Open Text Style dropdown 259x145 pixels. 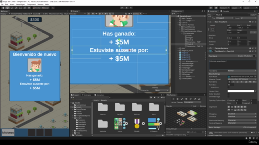point(242,71)
